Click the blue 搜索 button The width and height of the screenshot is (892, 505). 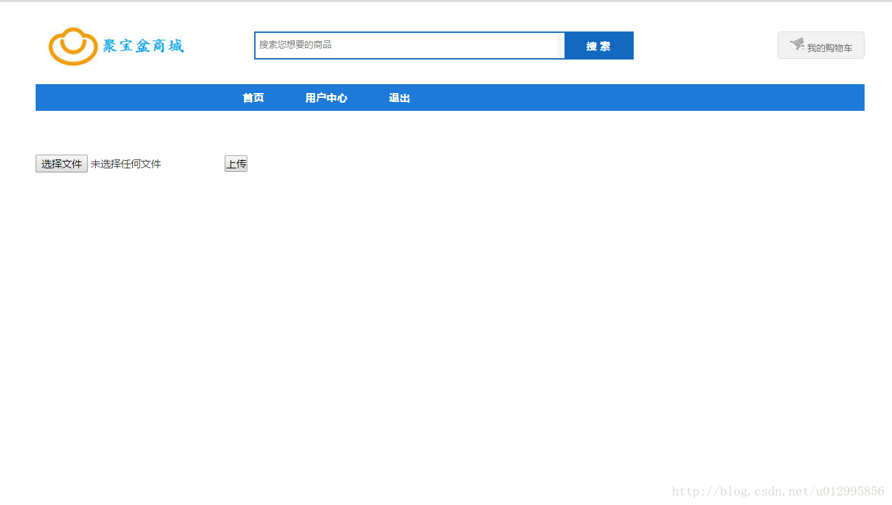tap(599, 46)
